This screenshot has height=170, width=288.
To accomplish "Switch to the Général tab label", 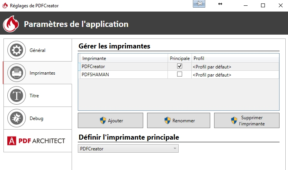I will click(x=37, y=50).
